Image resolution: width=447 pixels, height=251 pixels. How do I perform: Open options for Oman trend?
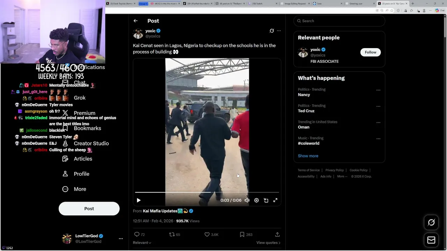(378, 123)
